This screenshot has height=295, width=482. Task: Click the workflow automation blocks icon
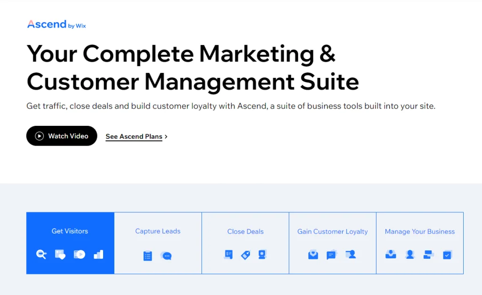point(428,255)
